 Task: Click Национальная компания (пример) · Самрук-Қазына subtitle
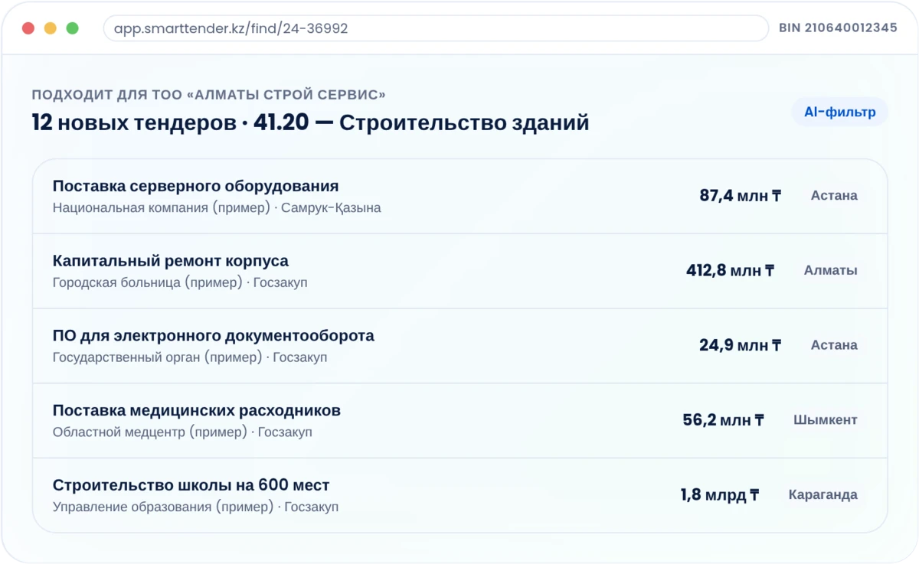point(217,208)
